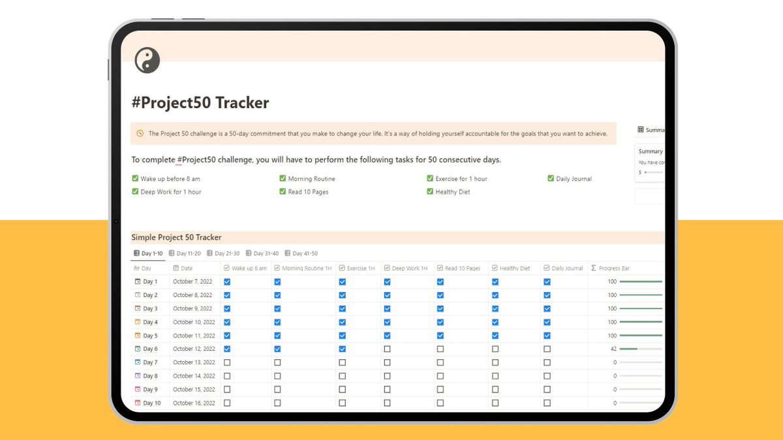Open the Exercise 1H column header

(358, 268)
